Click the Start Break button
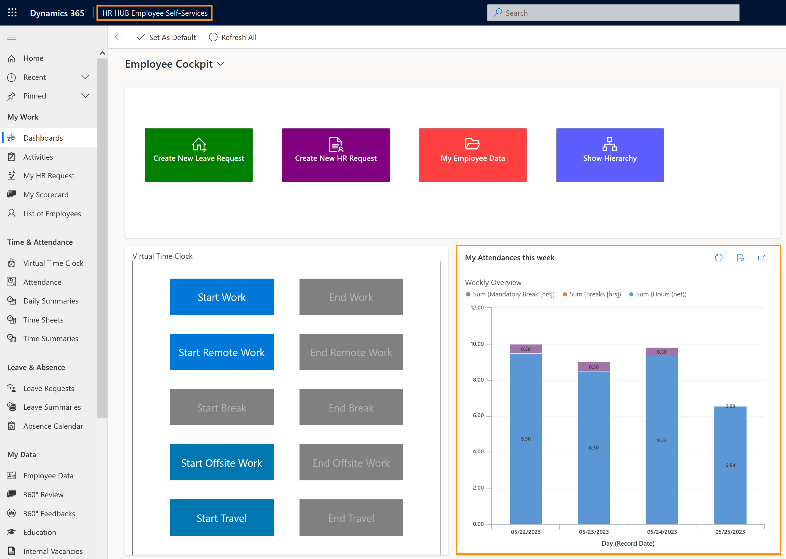 [x=222, y=407]
